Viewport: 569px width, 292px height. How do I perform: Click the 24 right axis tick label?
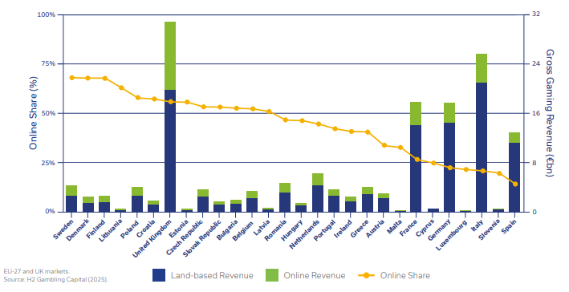click(x=536, y=64)
